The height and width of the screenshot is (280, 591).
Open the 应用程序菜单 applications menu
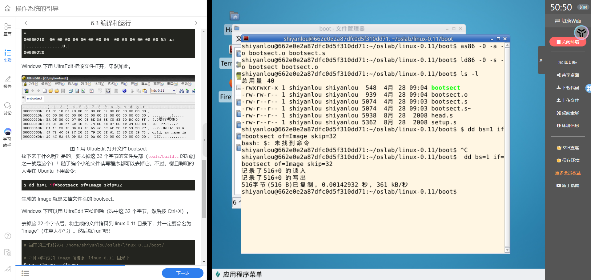pyautogui.click(x=239, y=274)
